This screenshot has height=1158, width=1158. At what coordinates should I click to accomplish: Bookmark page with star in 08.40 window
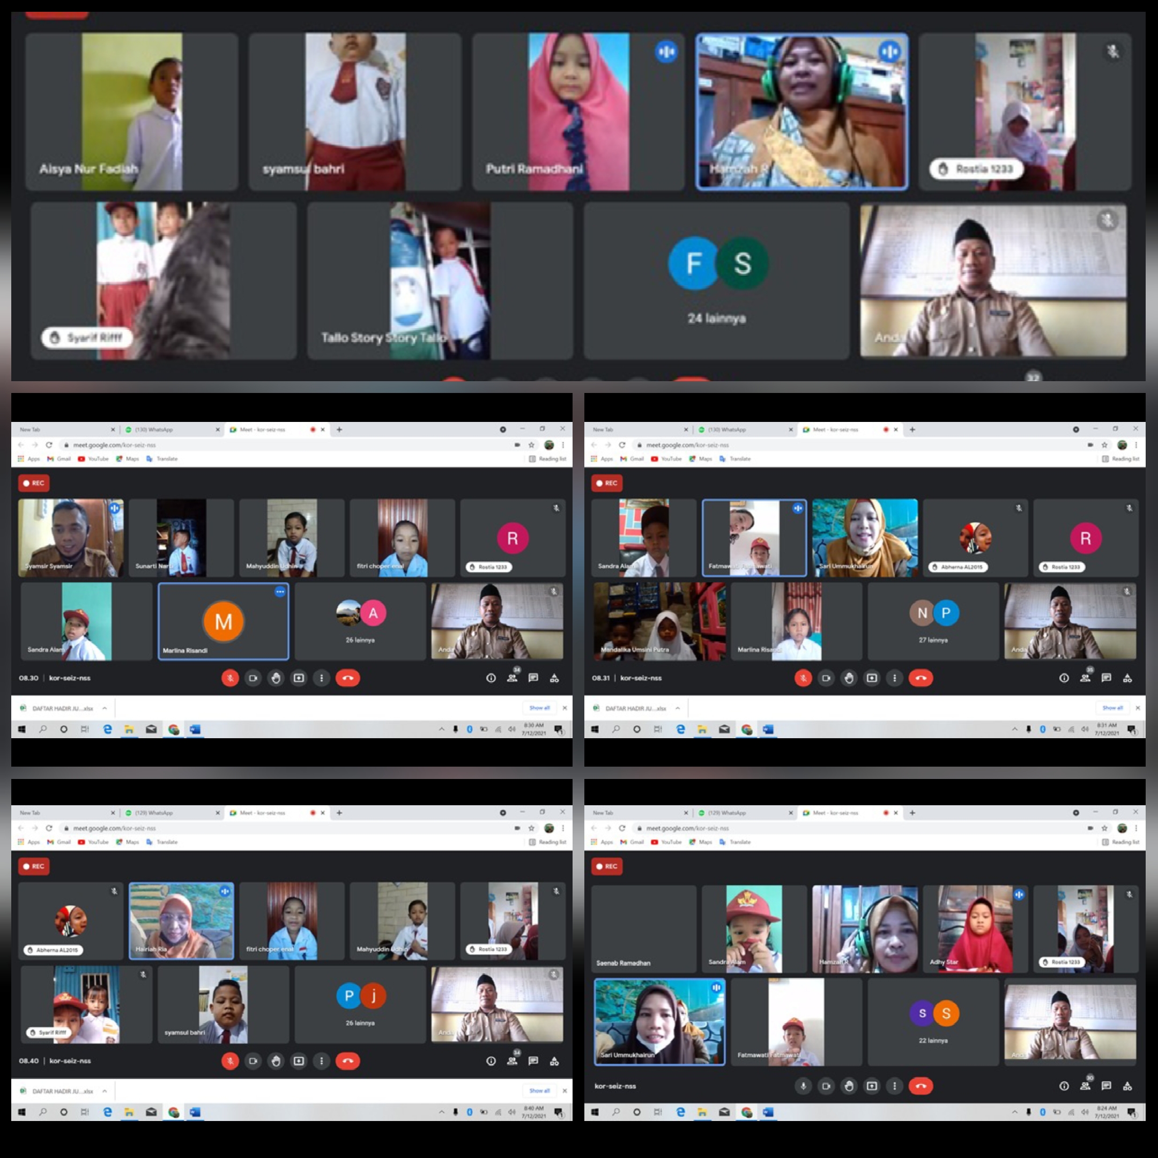click(531, 828)
